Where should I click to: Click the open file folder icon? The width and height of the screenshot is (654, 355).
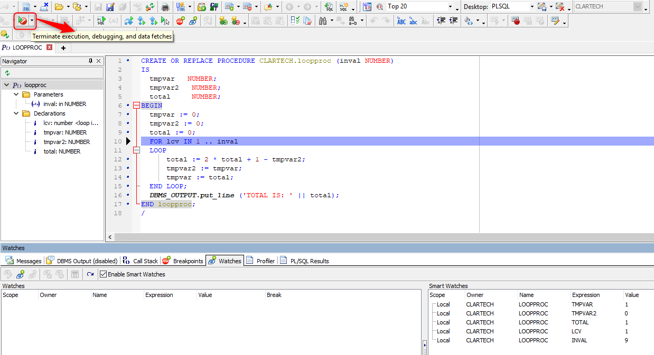(x=59, y=7)
